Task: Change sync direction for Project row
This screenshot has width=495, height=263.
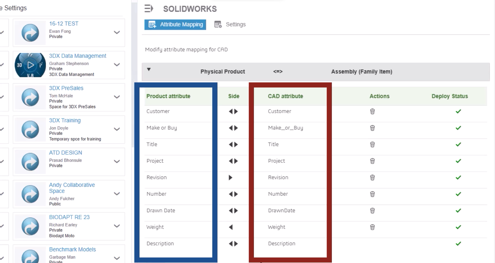Action: pyautogui.click(x=233, y=161)
